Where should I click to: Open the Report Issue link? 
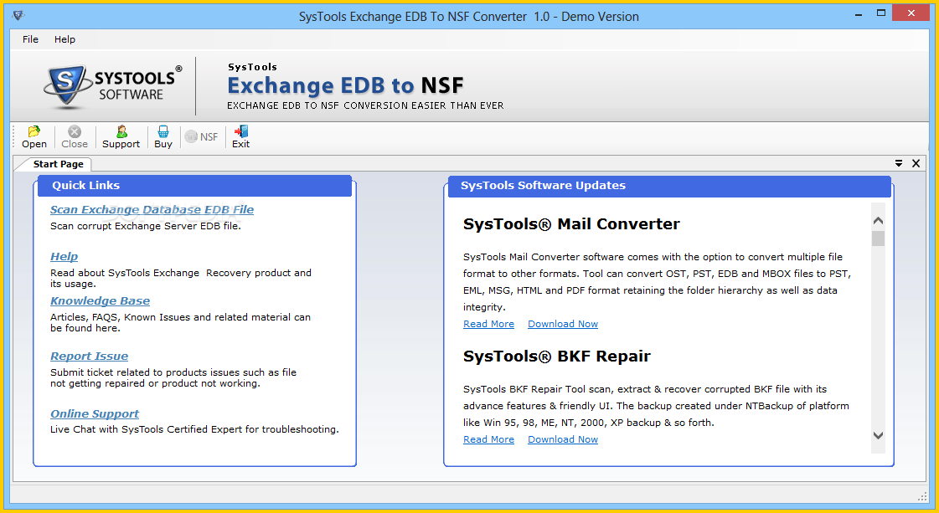click(90, 357)
